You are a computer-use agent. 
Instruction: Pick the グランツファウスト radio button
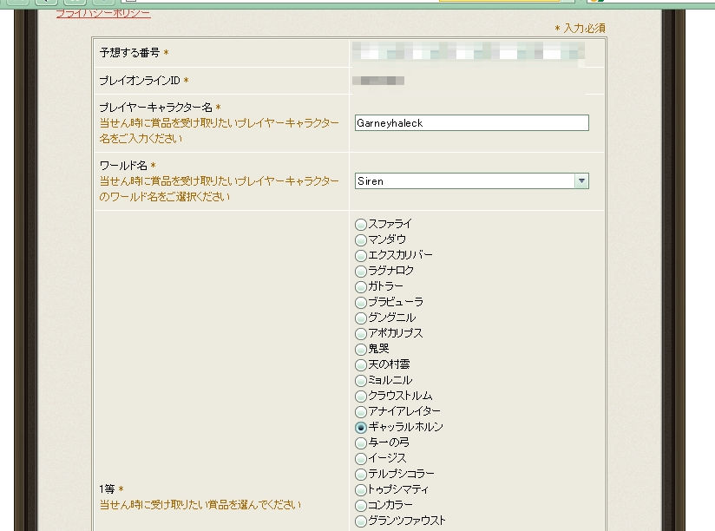(361, 521)
